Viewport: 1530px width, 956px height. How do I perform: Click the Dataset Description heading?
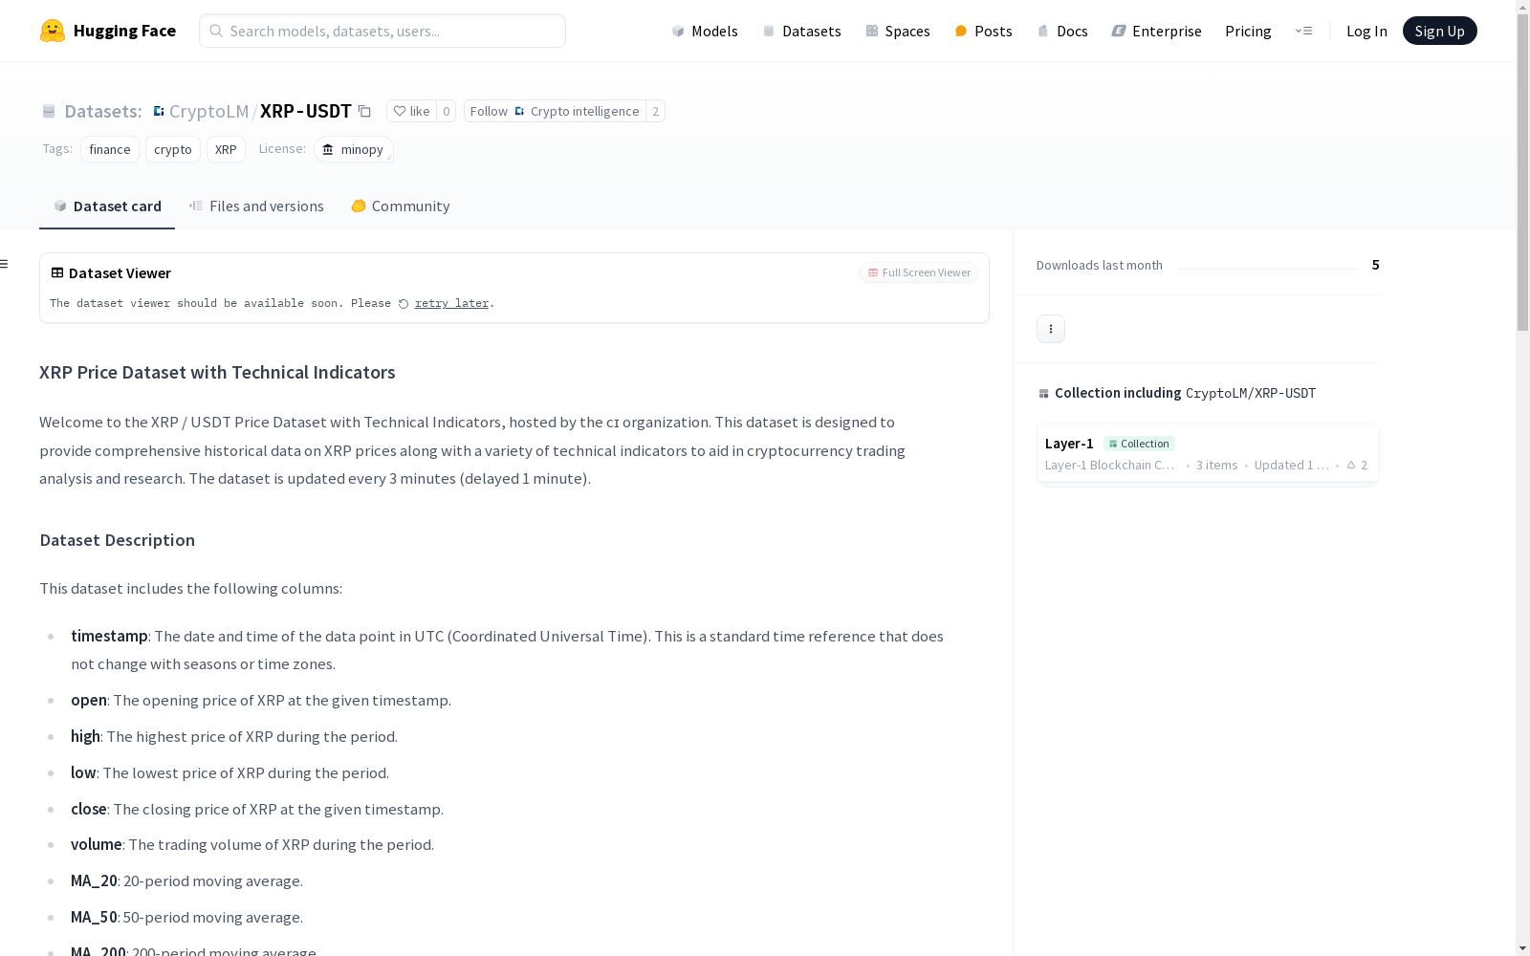[117, 539]
